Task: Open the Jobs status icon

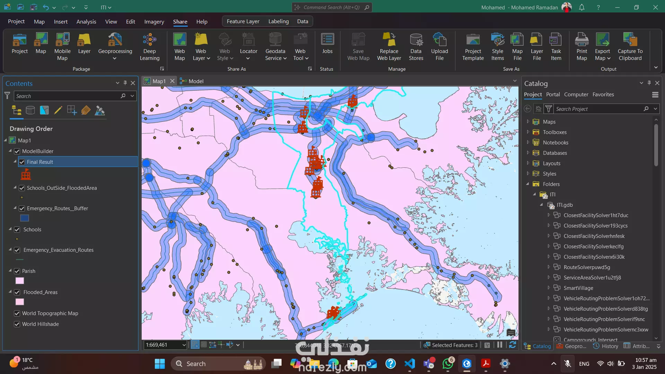Action: tap(327, 44)
